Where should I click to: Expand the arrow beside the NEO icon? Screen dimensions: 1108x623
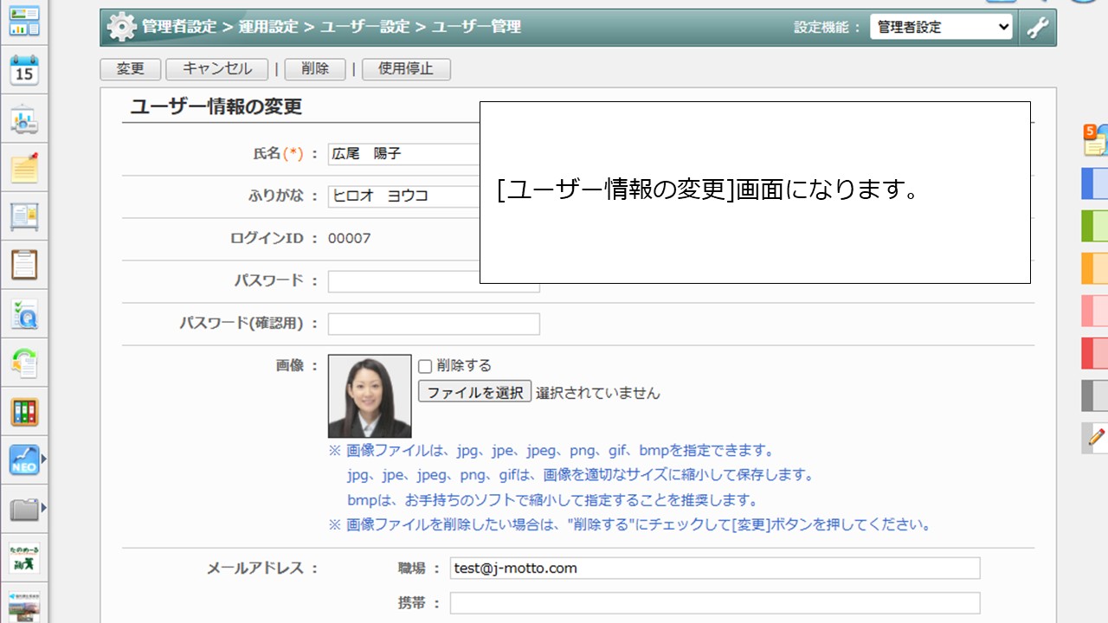[44, 459]
